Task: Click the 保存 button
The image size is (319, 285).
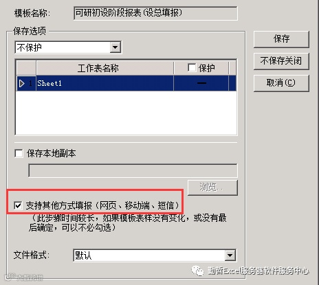Action: pos(281,39)
